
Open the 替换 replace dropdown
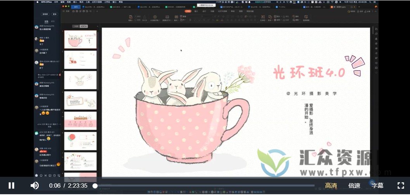296,20
